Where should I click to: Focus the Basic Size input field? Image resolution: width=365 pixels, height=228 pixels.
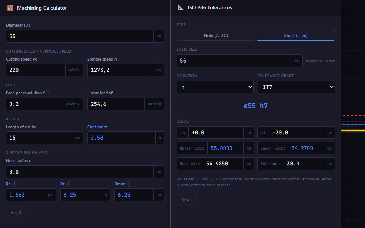click(234, 61)
